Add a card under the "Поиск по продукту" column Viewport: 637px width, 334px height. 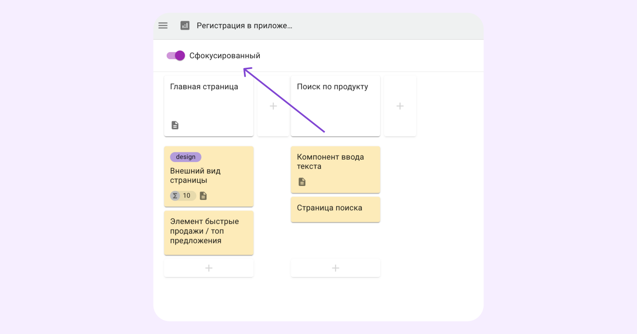[335, 268]
